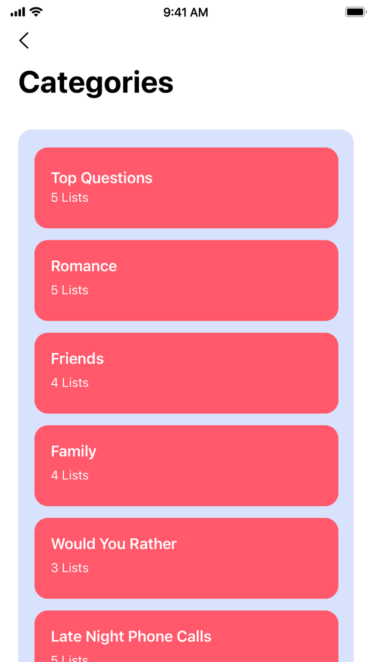Image resolution: width=372 pixels, height=662 pixels.
Task: Select the Friends category card
Action: point(186,373)
